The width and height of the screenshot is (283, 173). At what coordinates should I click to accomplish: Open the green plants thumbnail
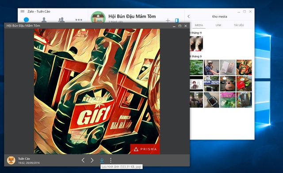point(196,67)
